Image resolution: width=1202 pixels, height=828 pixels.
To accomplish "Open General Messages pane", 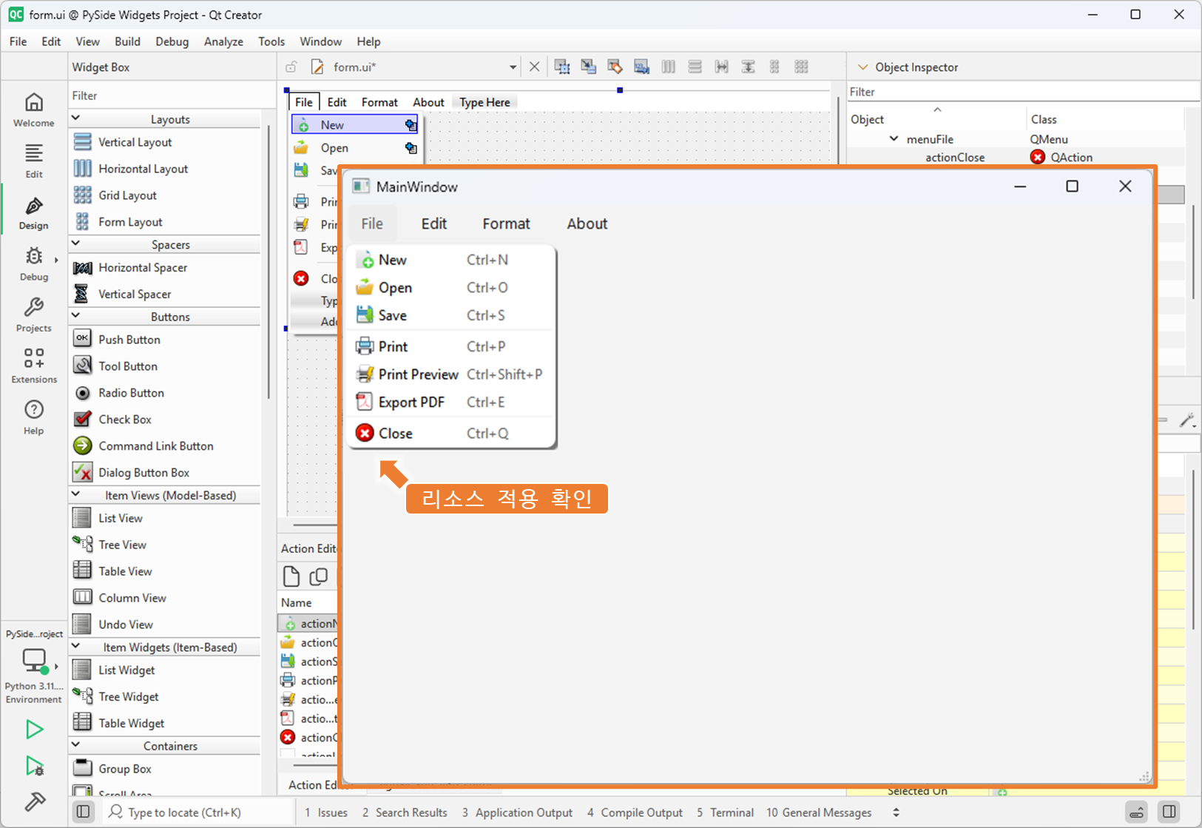I will 819,812.
